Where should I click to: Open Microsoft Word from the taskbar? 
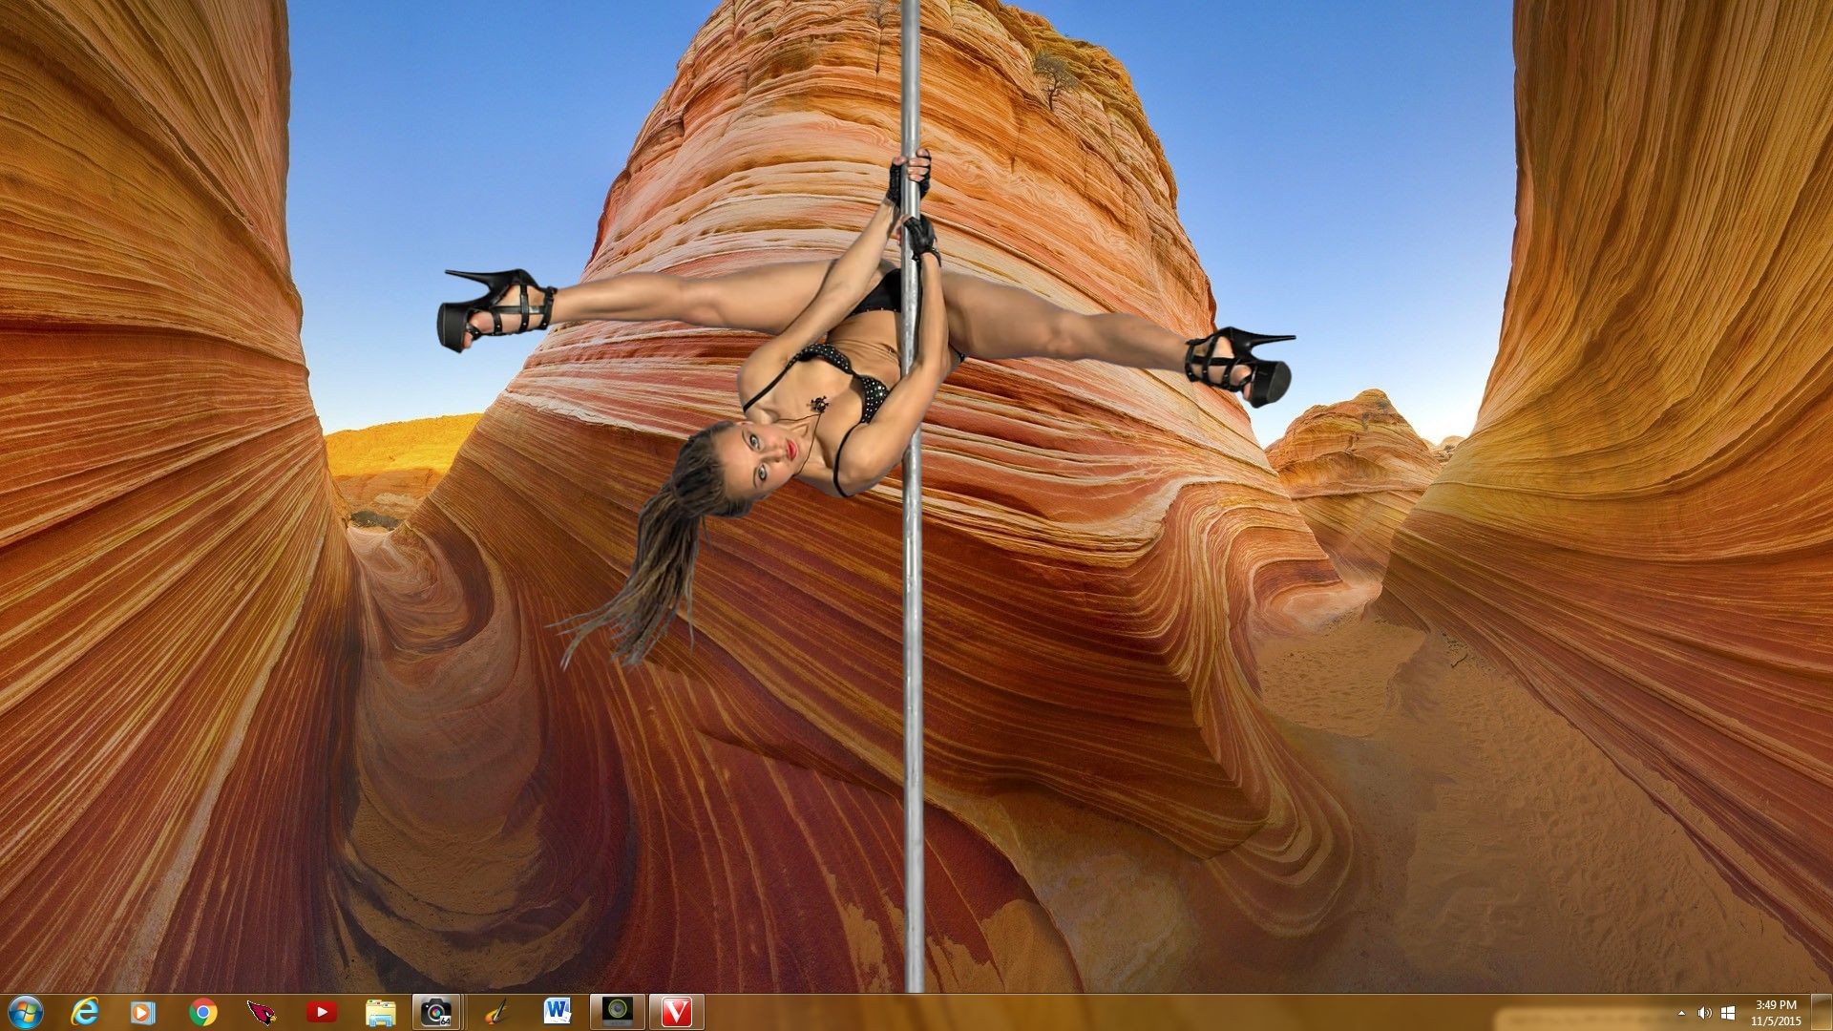pos(557,1012)
